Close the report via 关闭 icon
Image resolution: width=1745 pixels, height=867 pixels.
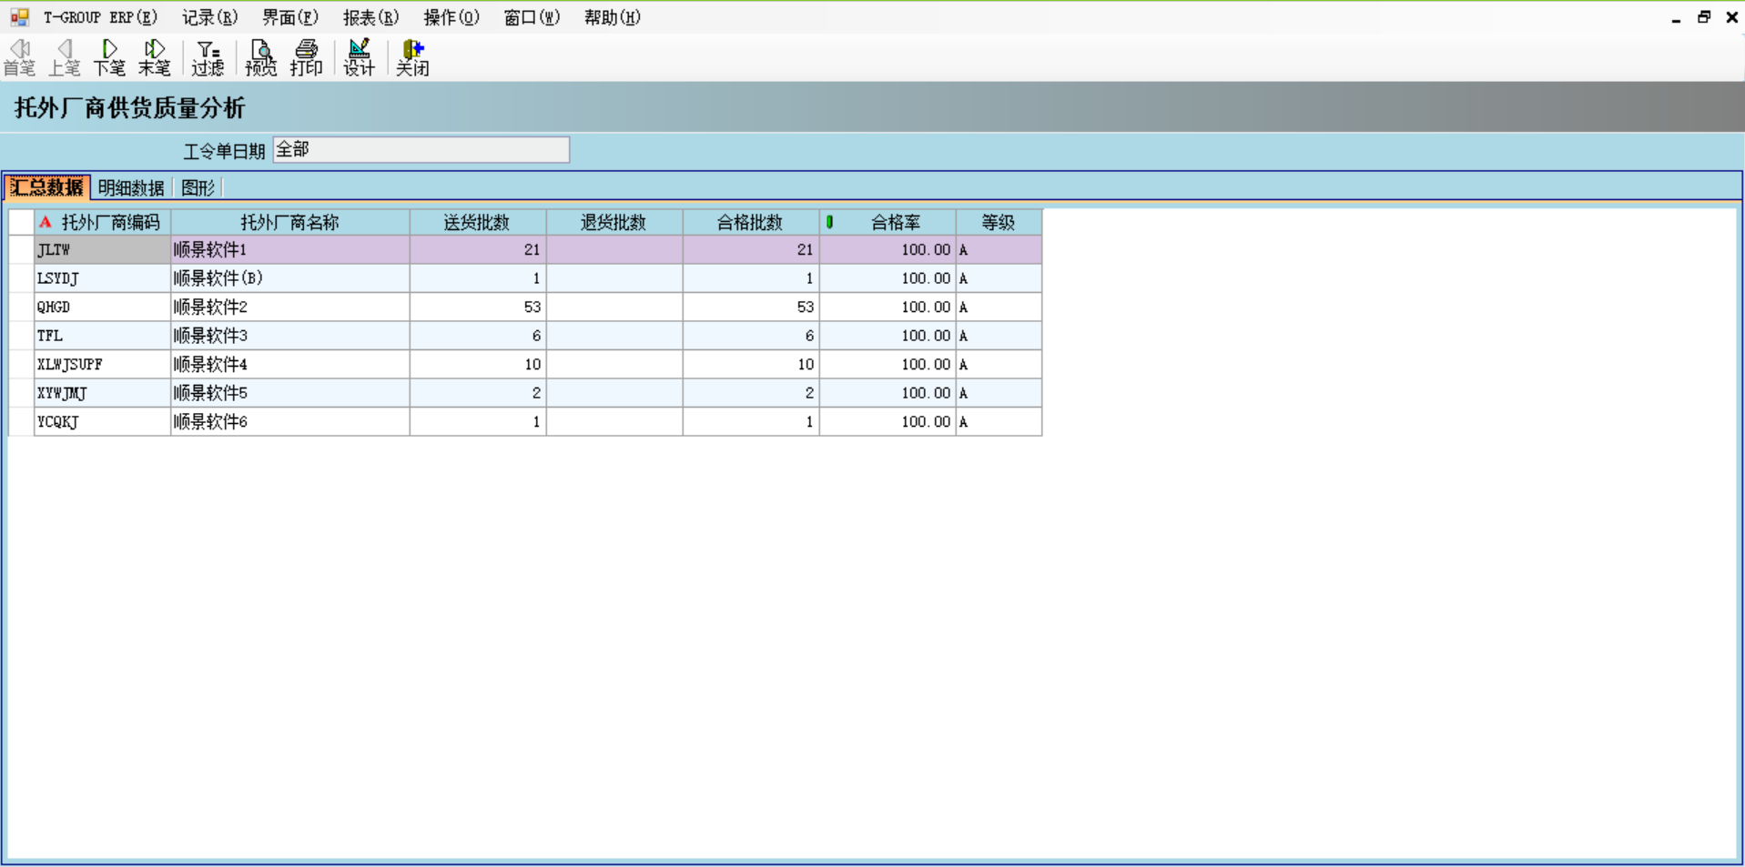[x=411, y=57]
